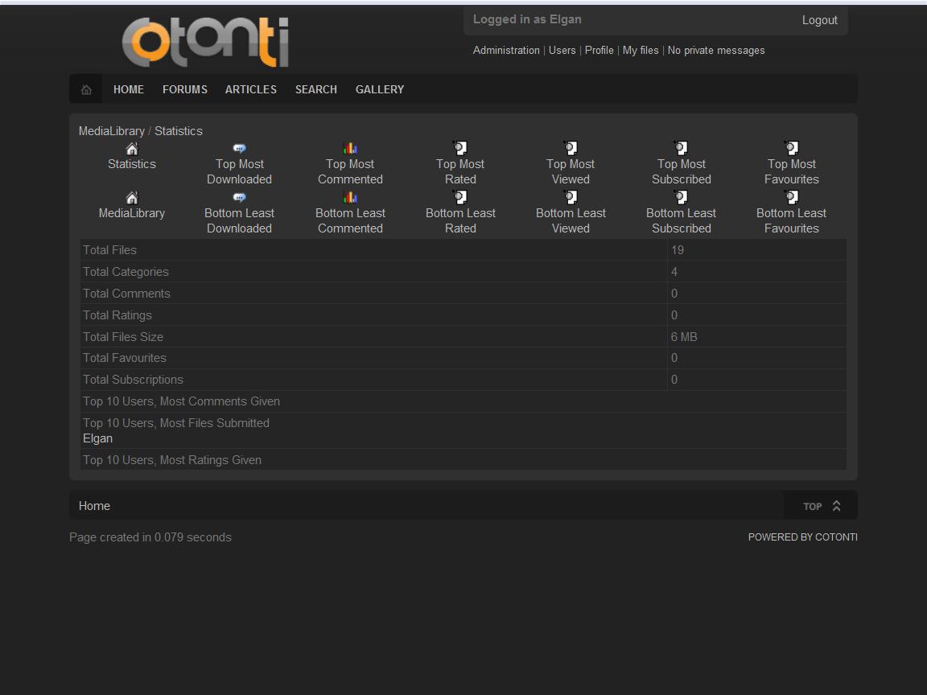
Task: Click the Top Most Commented chart icon
Action: 350,149
